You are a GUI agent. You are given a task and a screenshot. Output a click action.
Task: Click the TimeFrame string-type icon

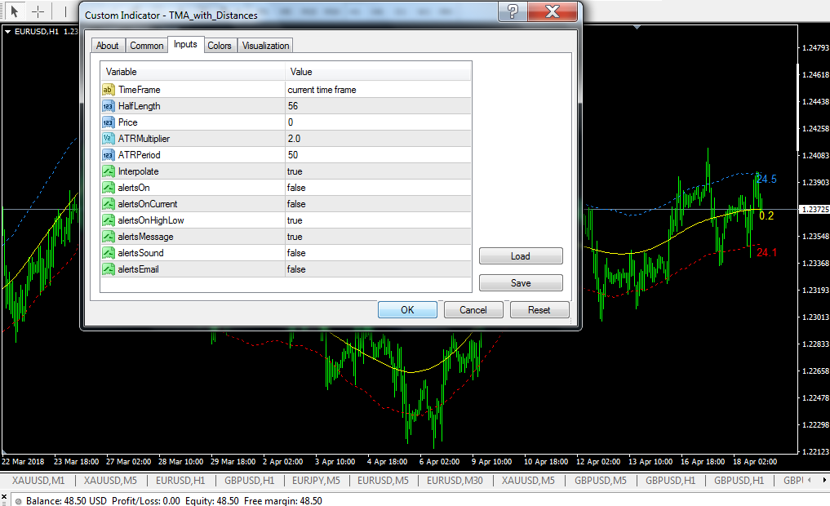tap(108, 90)
